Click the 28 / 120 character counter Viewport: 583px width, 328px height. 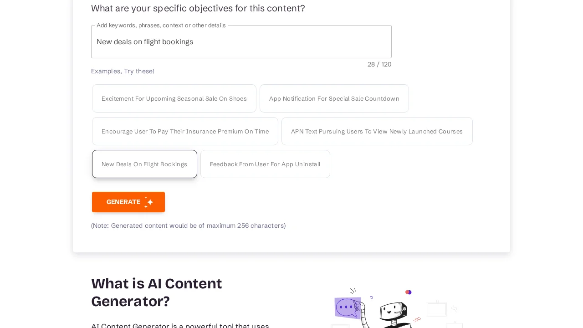point(379,64)
